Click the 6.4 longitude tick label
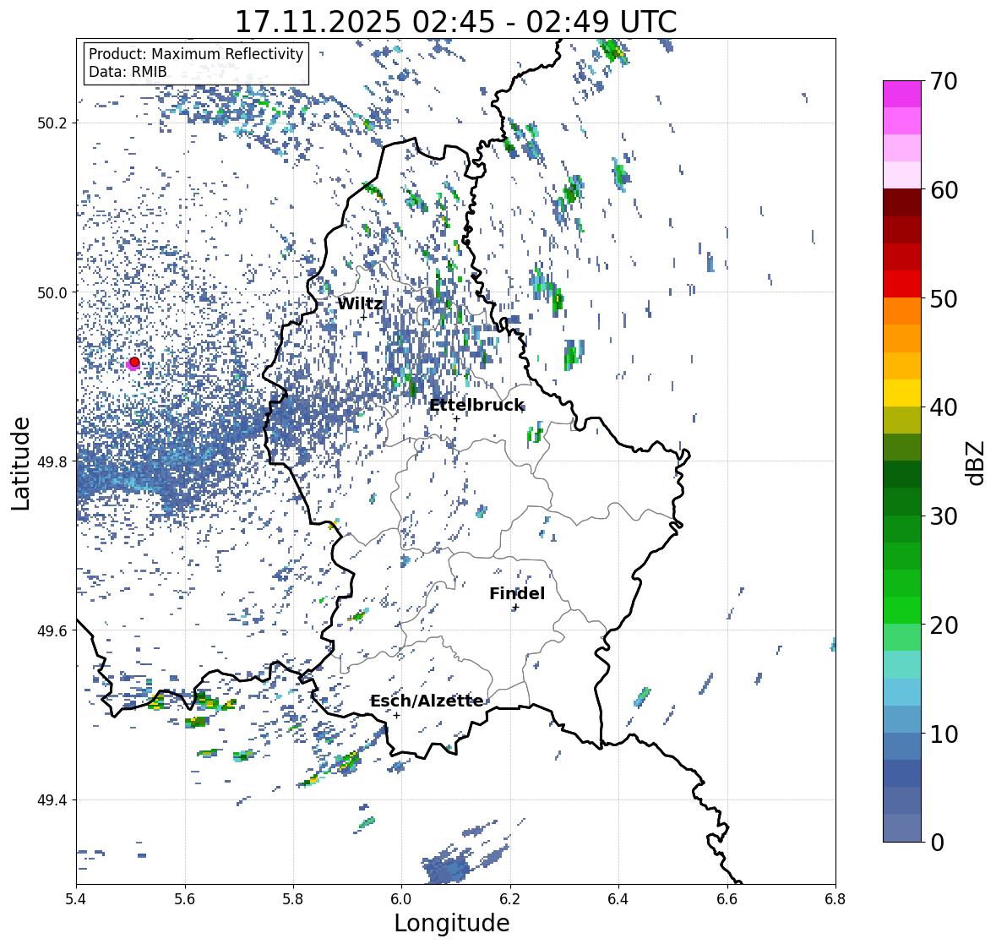Screen dimensions: 996x944 point(618,899)
